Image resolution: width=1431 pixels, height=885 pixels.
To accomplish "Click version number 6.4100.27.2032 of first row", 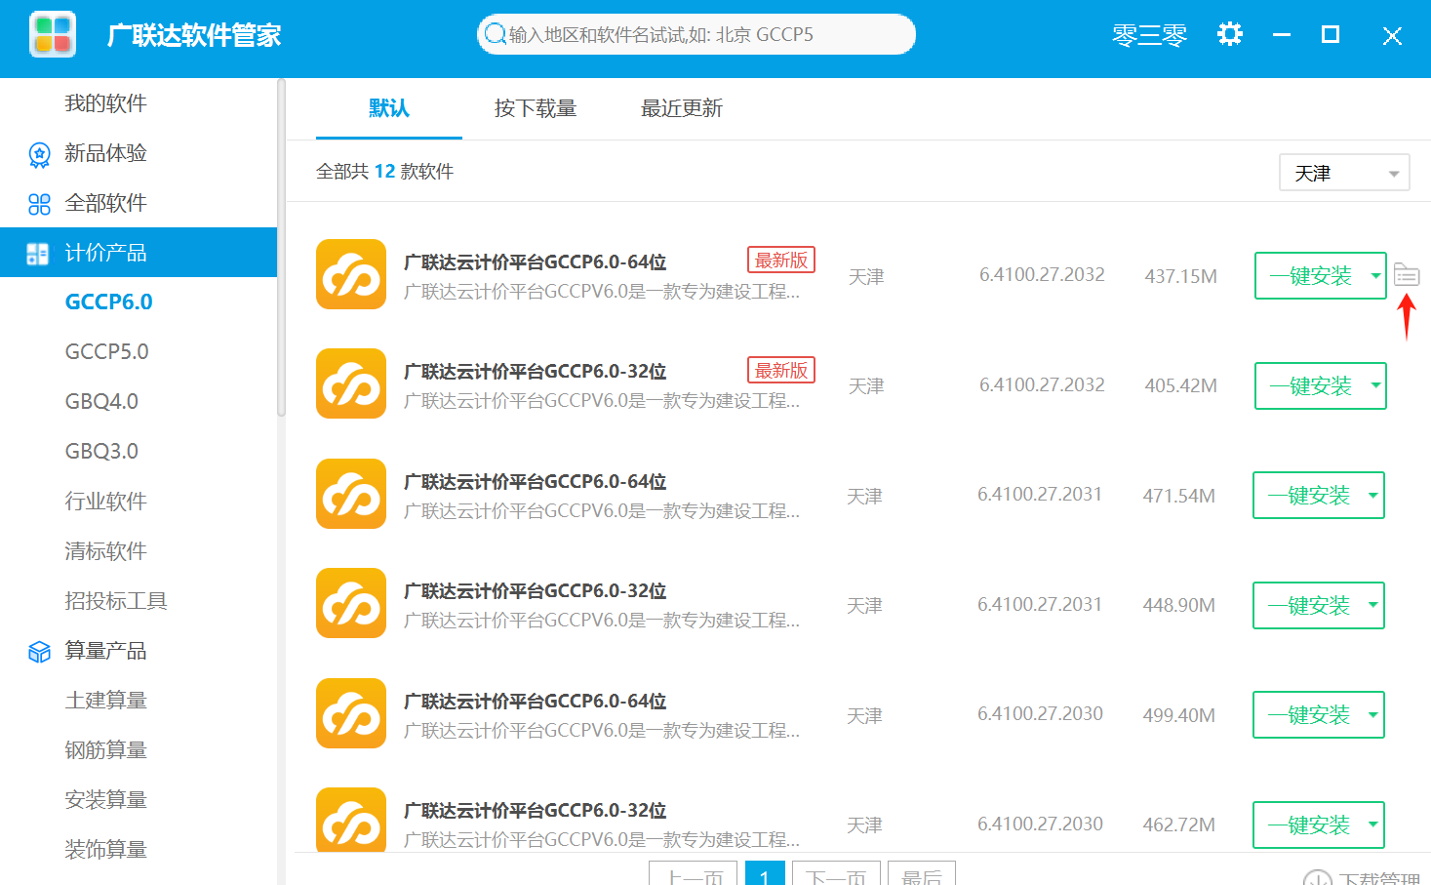I will tap(1042, 274).
